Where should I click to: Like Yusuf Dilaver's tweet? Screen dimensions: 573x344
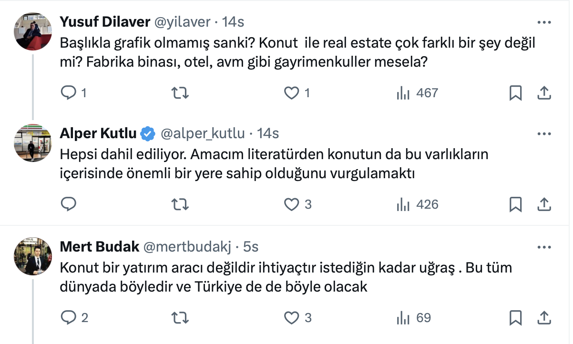291,93
